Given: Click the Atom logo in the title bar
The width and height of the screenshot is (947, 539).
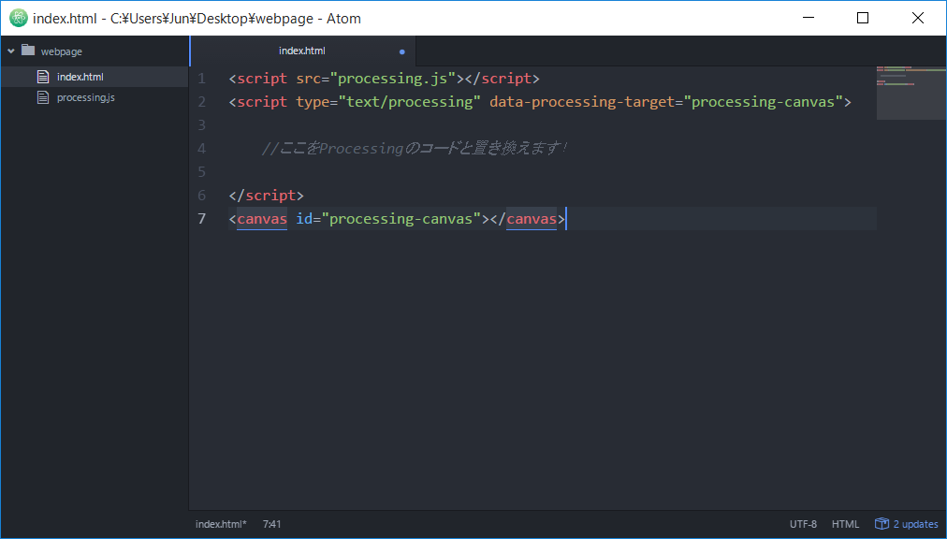Looking at the screenshot, I should tap(18, 18).
